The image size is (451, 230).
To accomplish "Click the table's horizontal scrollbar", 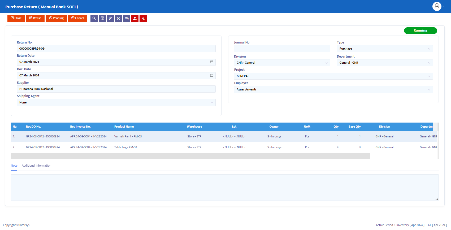I will (x=190, y=156).
